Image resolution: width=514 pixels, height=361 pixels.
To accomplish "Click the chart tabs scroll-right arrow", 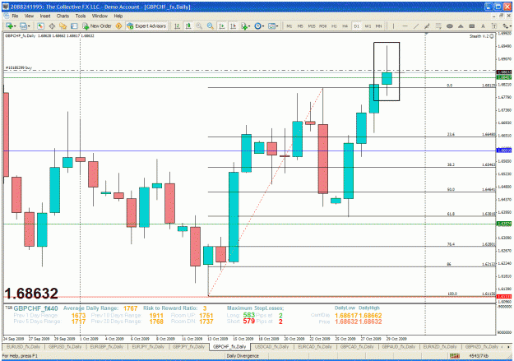I will click(509, 346).
